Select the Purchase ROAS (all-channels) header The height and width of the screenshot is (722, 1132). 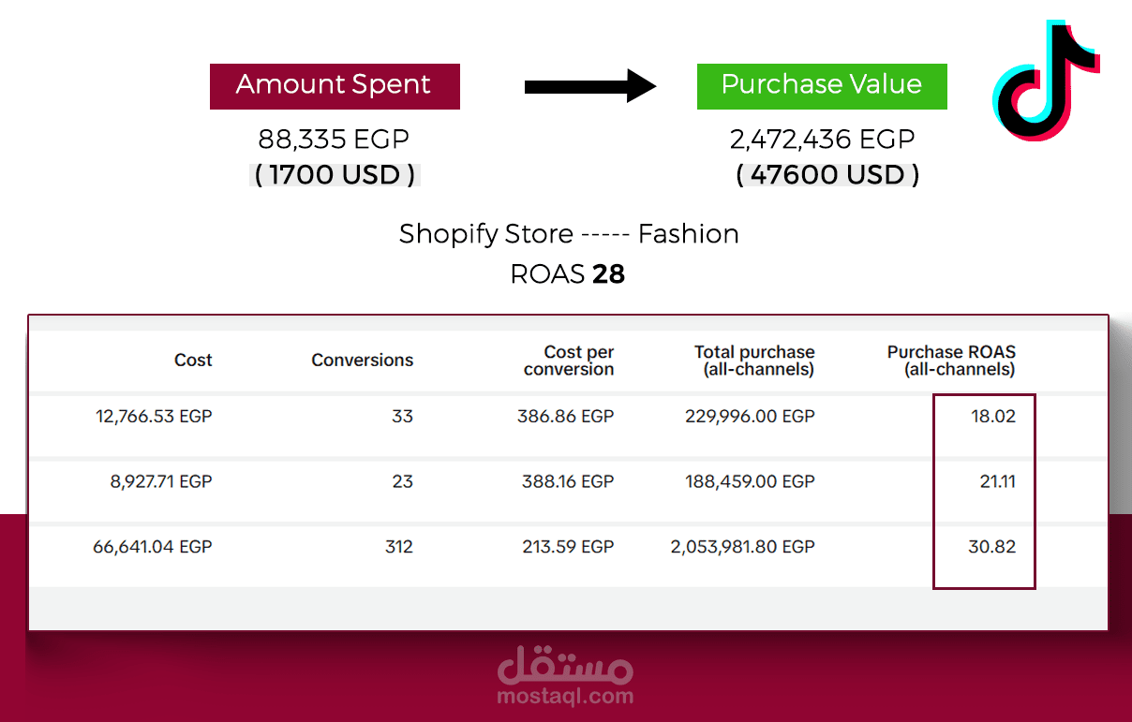point(952,361)
